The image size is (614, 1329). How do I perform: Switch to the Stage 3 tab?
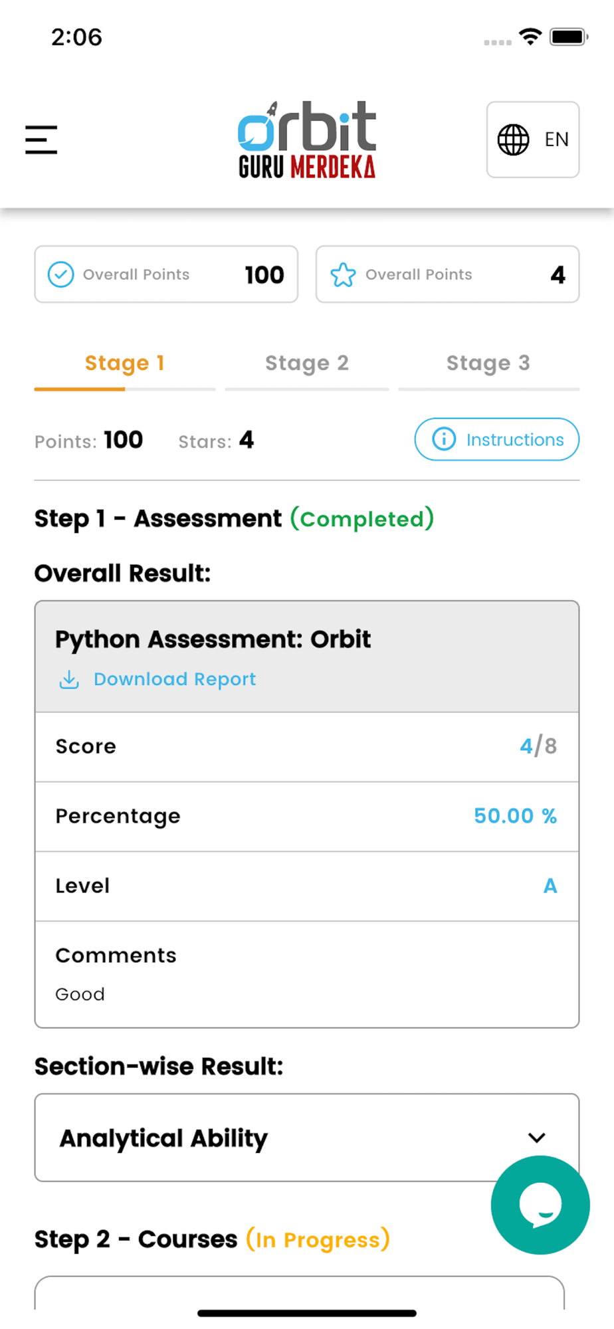(488, 363)
